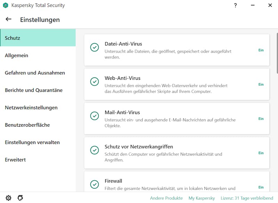Open the My Kaspersky link
This screenshot has width=278, height=203.
[x=202, y=198]
